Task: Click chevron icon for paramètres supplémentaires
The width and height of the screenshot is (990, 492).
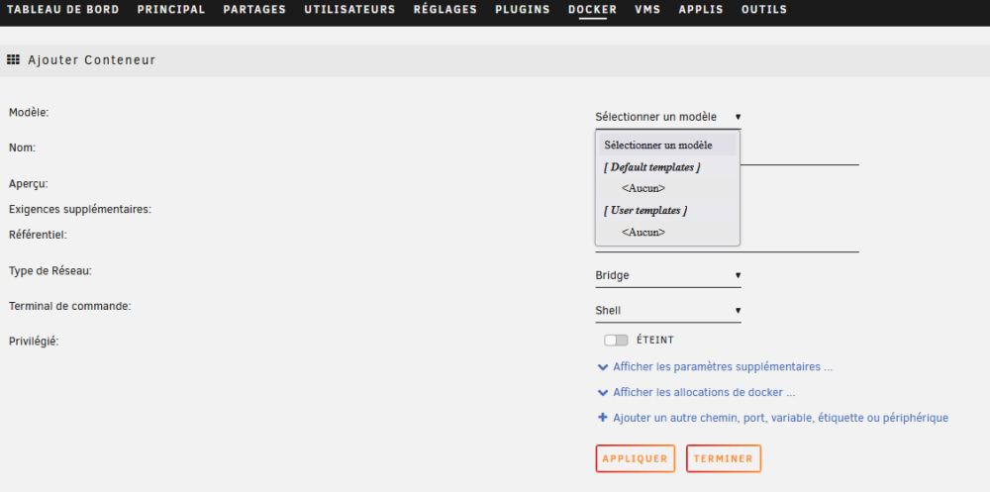Action: click(x=602, y=367)
